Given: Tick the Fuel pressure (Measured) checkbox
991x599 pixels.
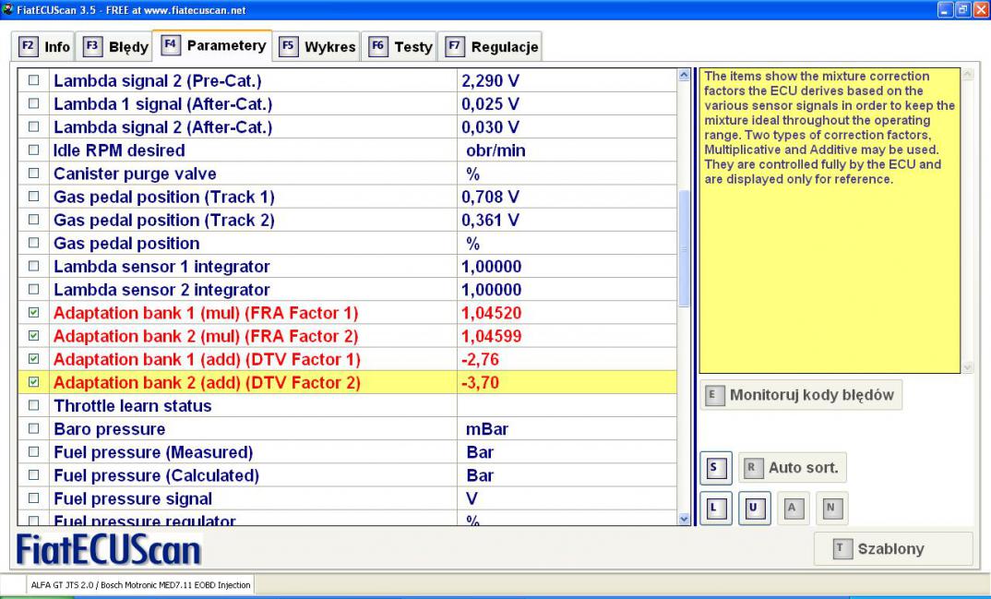Looking at the screenshot, I should pyautogui.click(x=33, y=451).
